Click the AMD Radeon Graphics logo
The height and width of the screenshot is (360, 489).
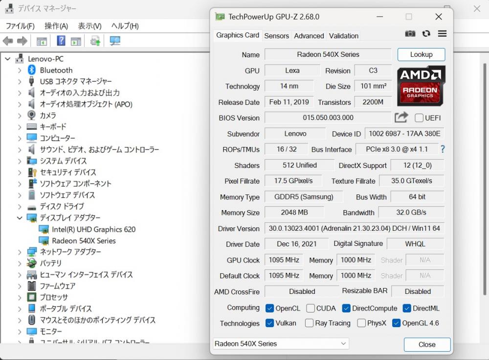point(421,86)
